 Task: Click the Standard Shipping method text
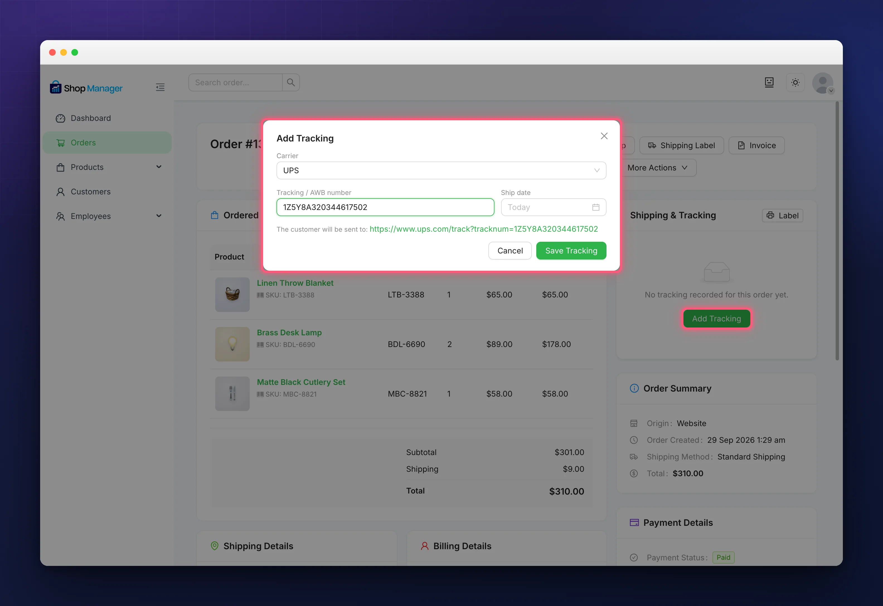[751, 457]
